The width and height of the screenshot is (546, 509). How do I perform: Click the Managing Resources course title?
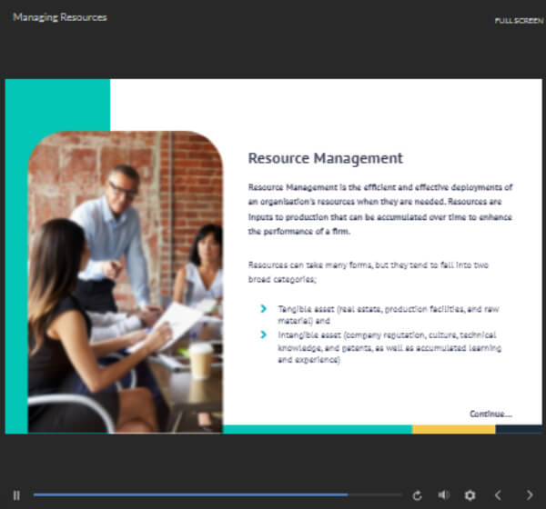pyautogui.click(x=59, y=17)
